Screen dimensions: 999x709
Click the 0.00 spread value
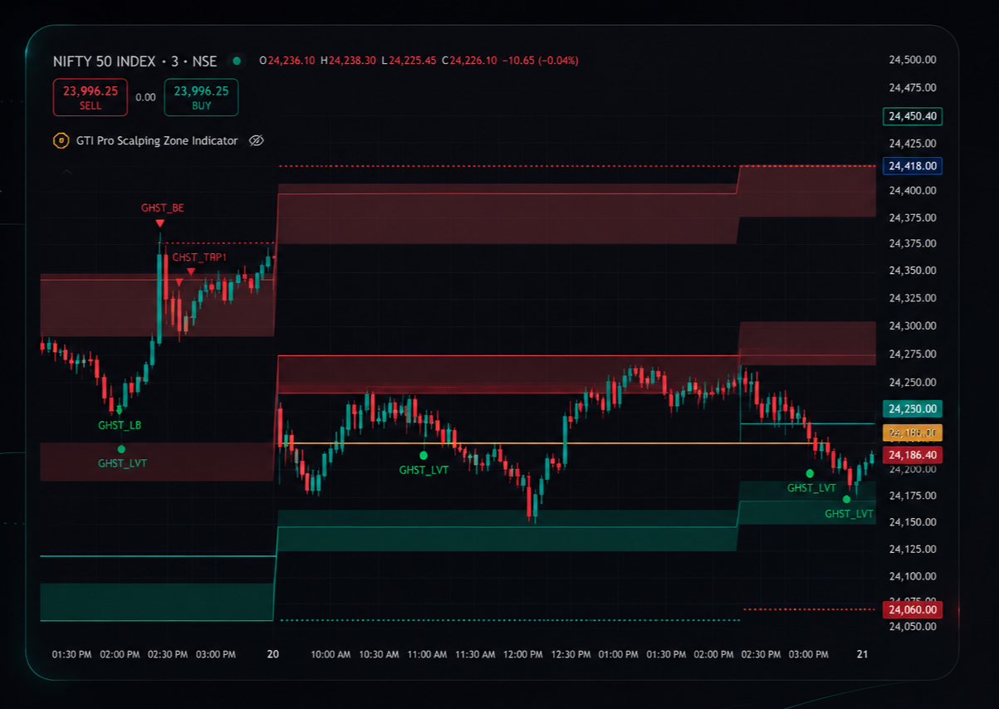click(145, 97)
